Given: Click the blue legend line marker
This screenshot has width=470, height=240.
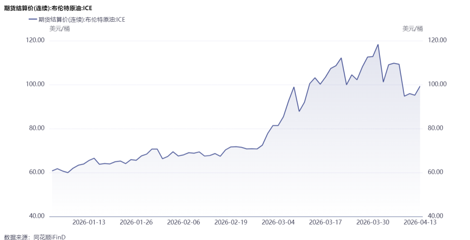Looking at the screenshot, I should click(x=33, y=20).
